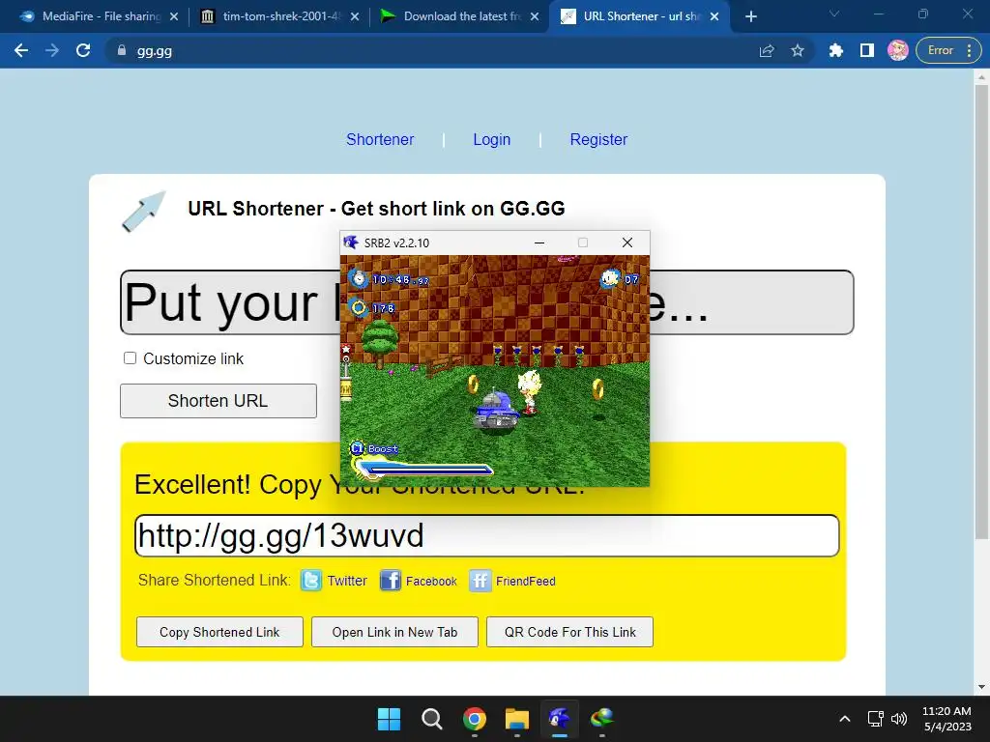
Task: Click the Error update button in Chrome
Action: click(940, 50)
